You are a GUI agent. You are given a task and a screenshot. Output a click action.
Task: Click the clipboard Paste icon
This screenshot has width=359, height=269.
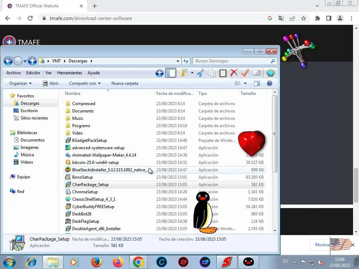[x=223, y=73]
